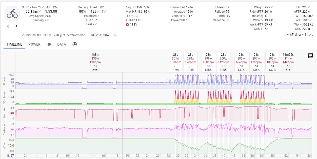The image size is (317, 159).
Task: Open the magnifier search for intervals
Action: (115, 35)
